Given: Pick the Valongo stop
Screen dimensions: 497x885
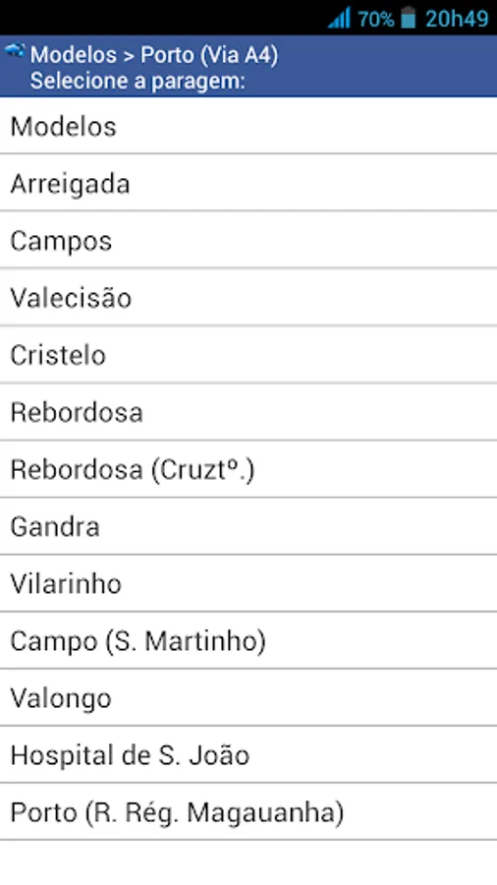Looking at the screenshot, I should (x=248, y=697).
